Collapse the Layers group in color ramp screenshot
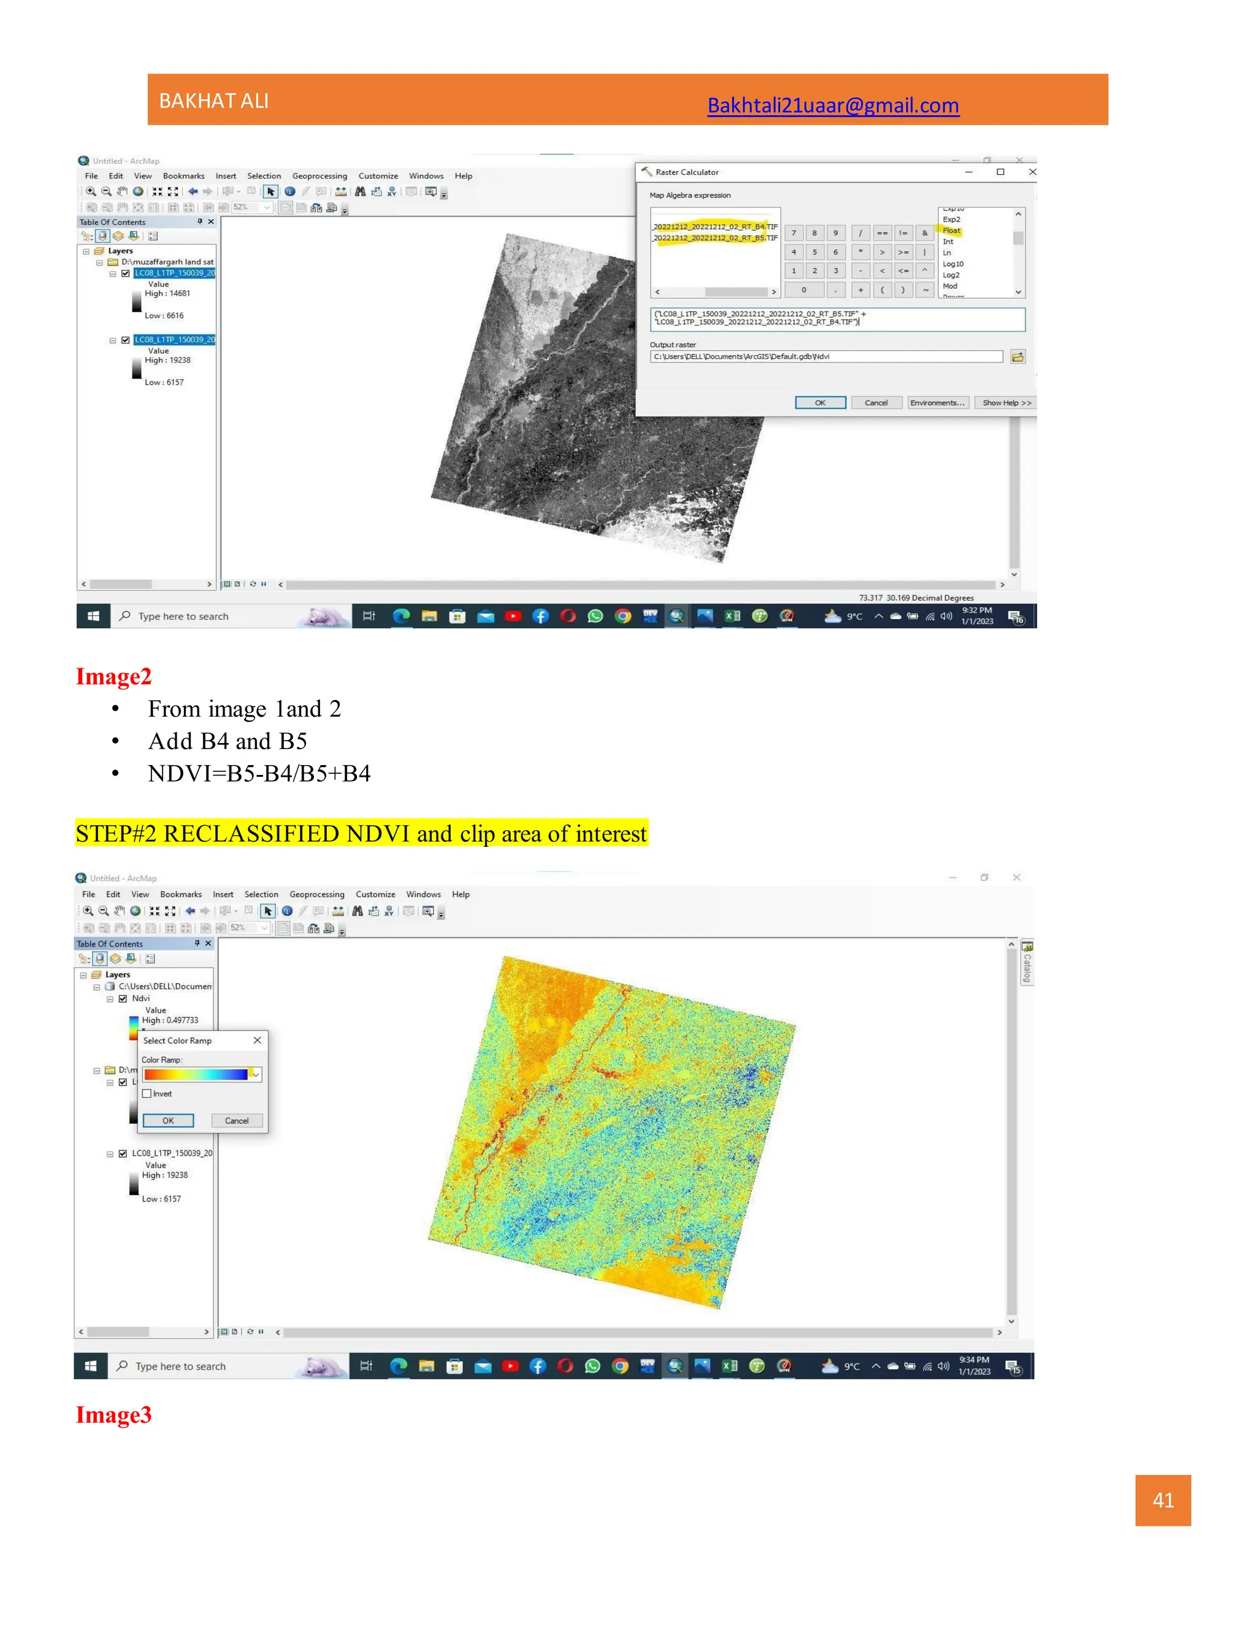Screen dimensions: 1256x1626 (83, 974)
